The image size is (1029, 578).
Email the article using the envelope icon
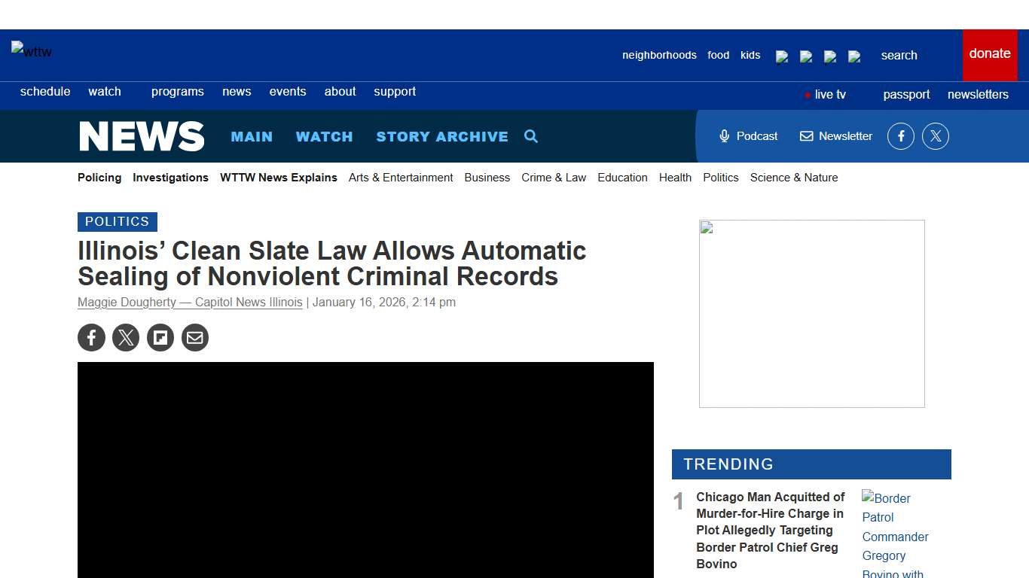point(195,337)
